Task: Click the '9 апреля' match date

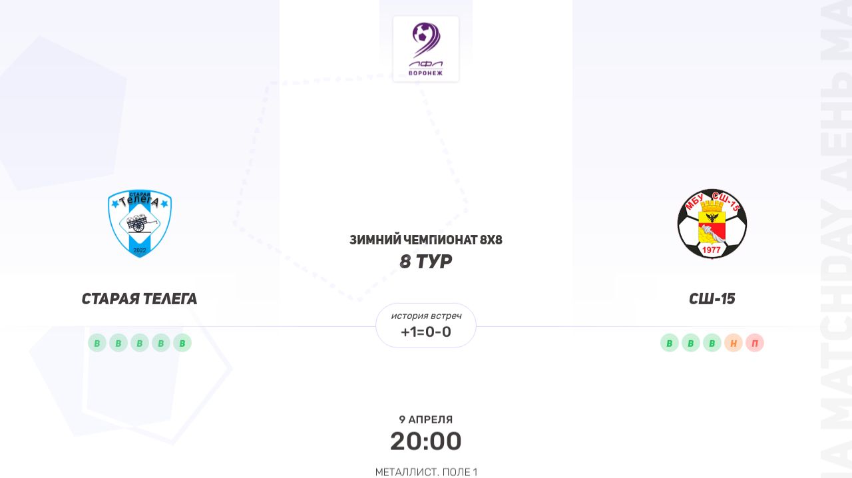Action: [x=426, y=419]
